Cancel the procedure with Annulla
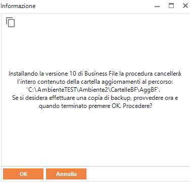The width and height of the screenshot is (190, 182). [x=66, y=174]
